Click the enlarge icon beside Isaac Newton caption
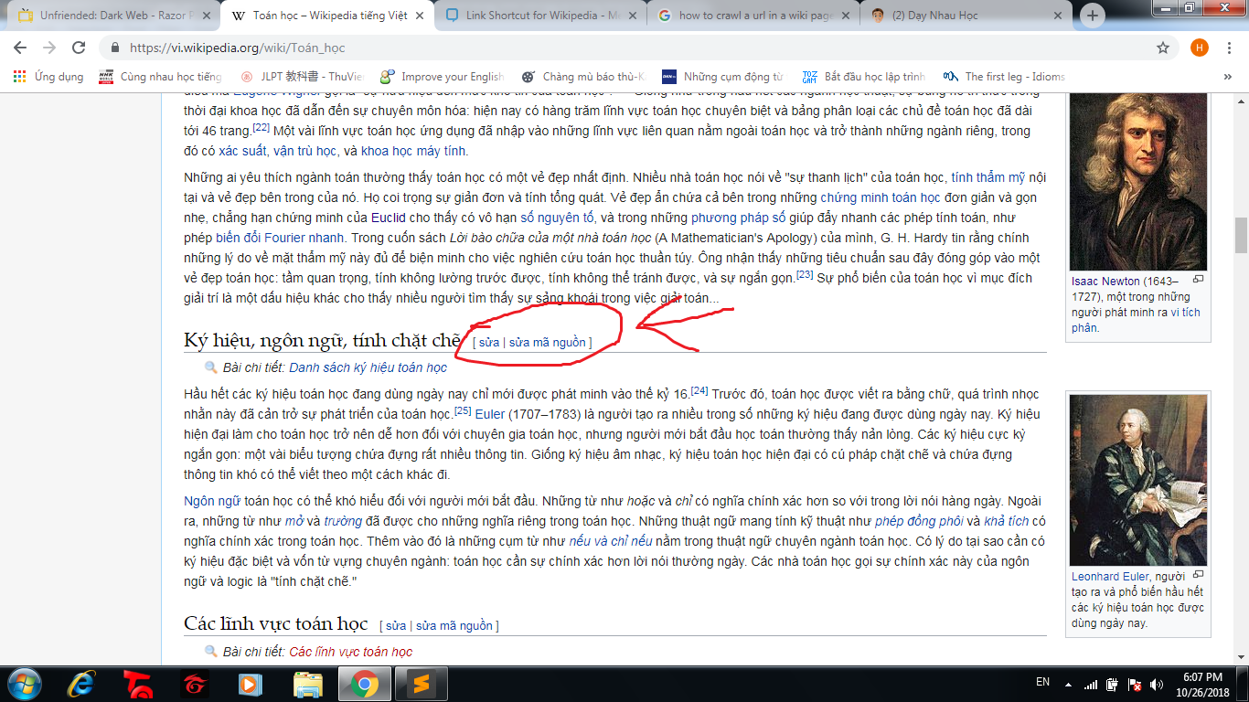 (1198, 280)
